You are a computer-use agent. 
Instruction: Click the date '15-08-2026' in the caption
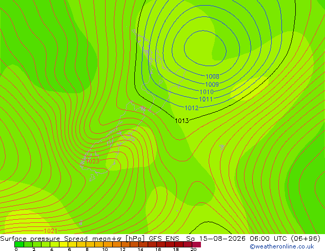click(x=222, y=239)
